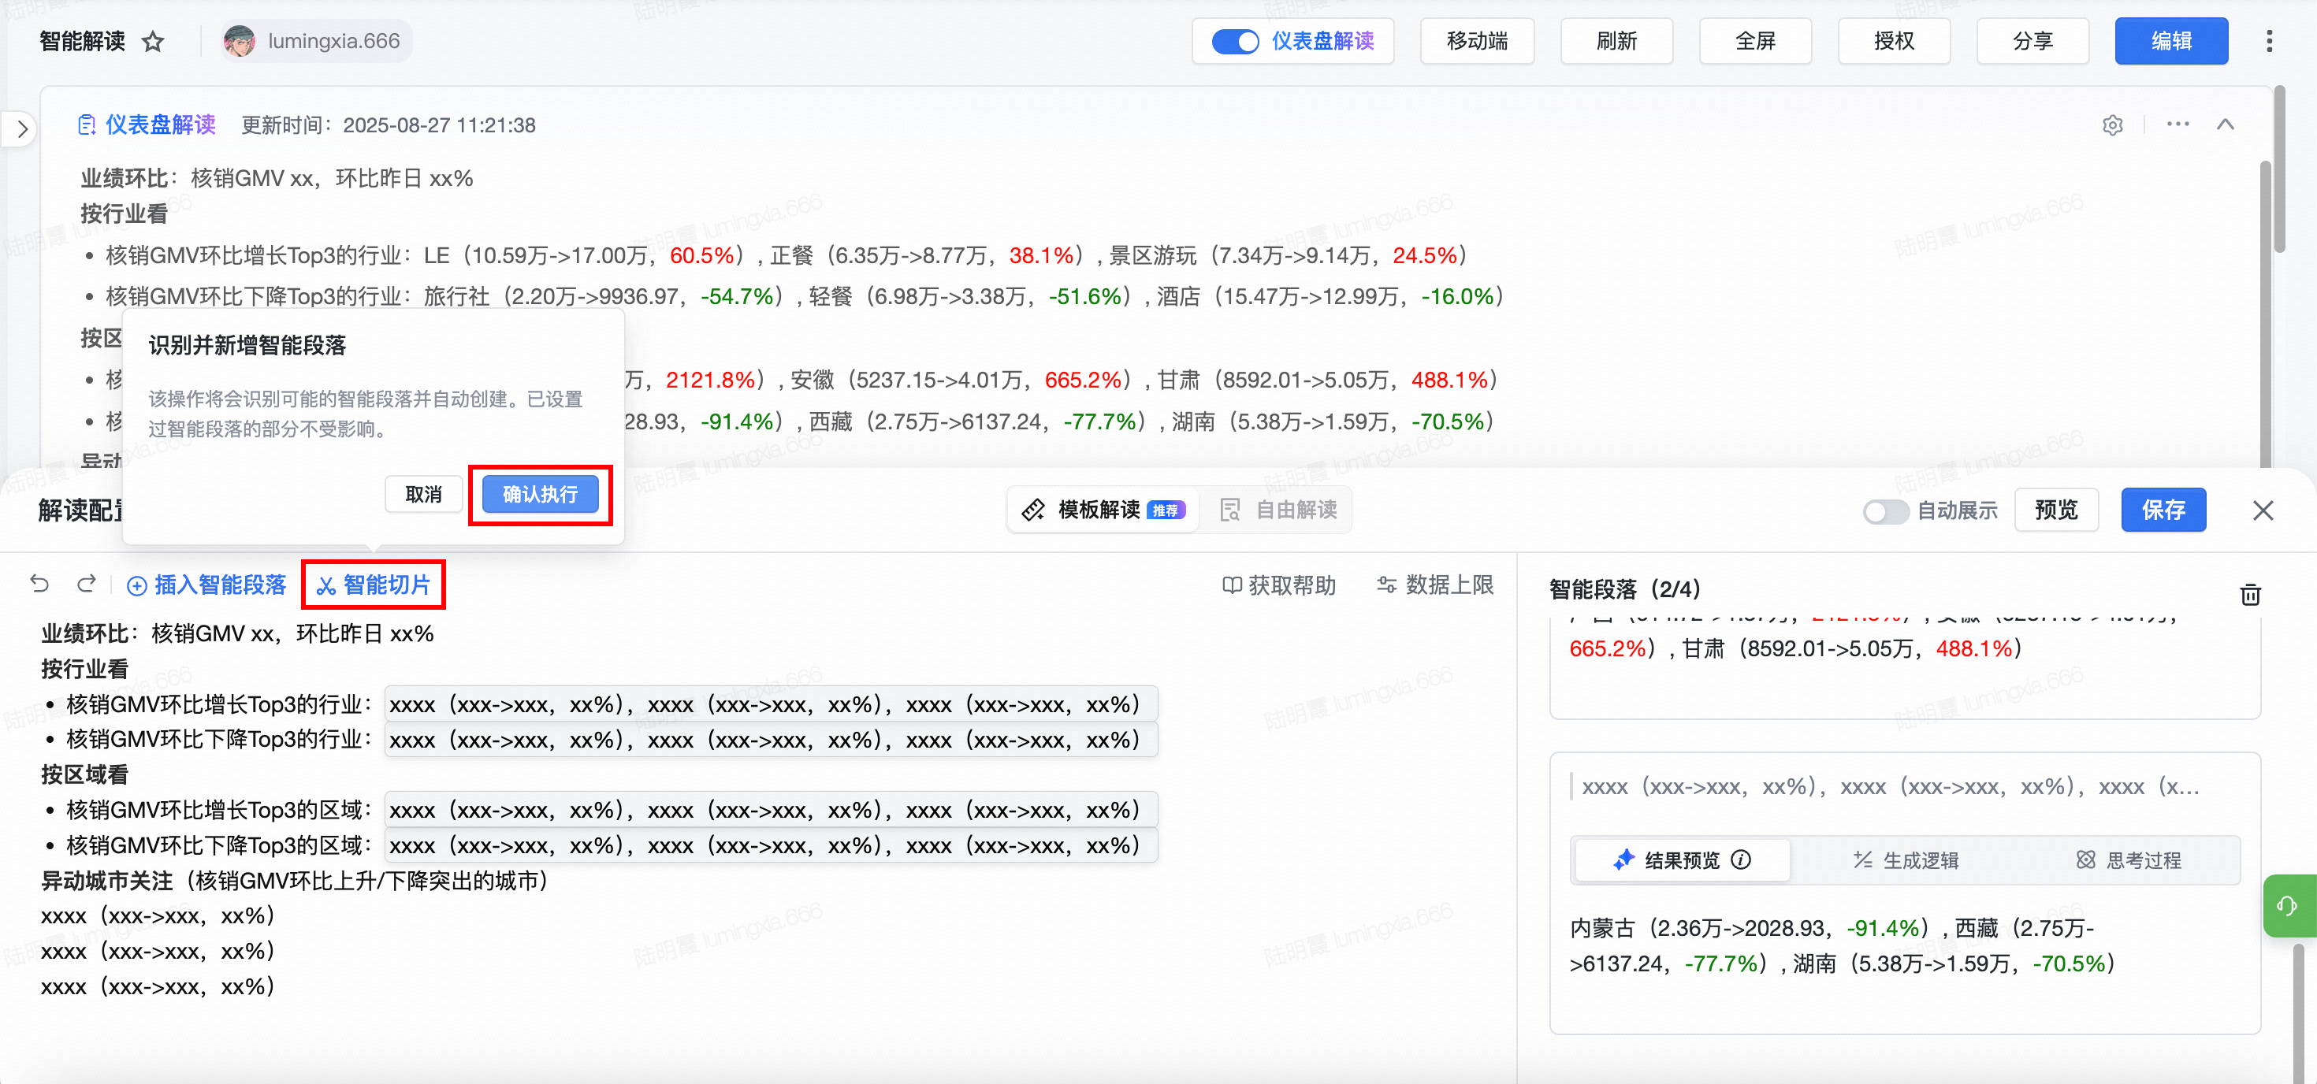
Task: Click the 确认执行 confirm button
Action: pyautogui.click(x=540, y=495)
